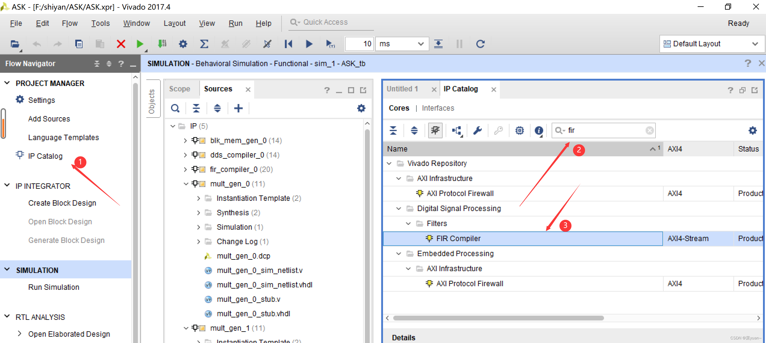Image resolution: width=766 pixels, height=343 pixels.
Task: Click search icon in Sources panel
Action: (175, 108)
